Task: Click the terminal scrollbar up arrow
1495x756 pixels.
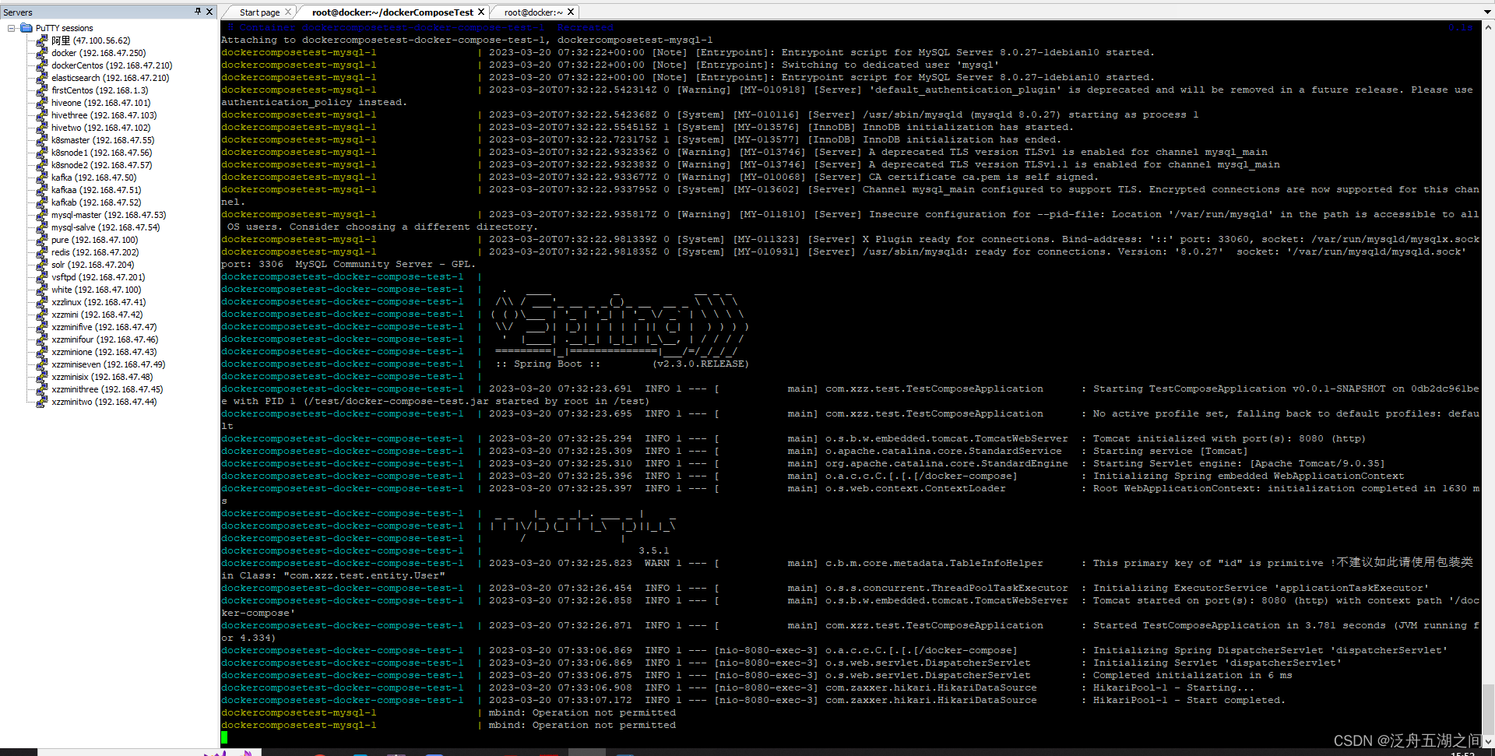Action: pyautogui.click(x=1488, y=26)
